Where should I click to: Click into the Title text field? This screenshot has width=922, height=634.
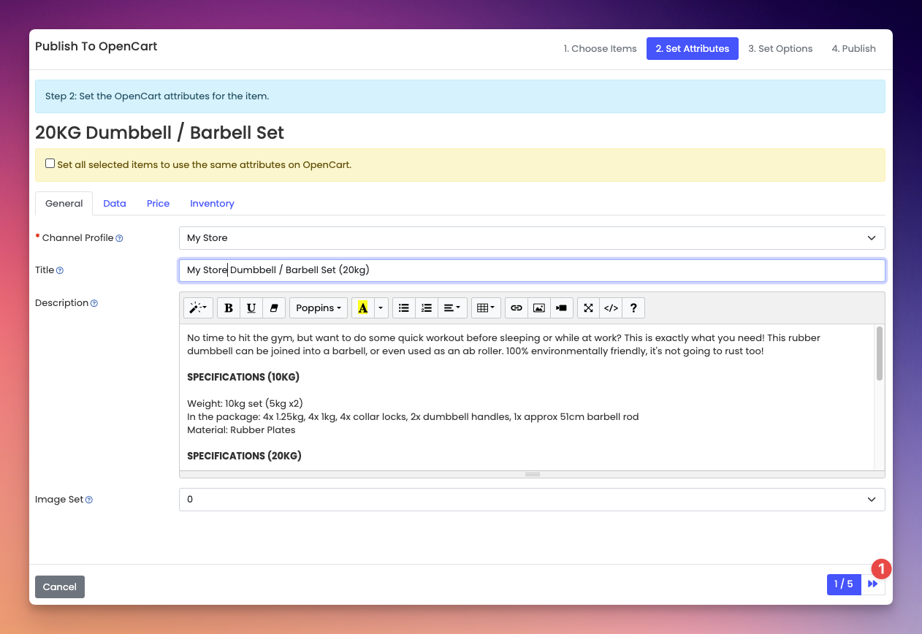[531, 270]
